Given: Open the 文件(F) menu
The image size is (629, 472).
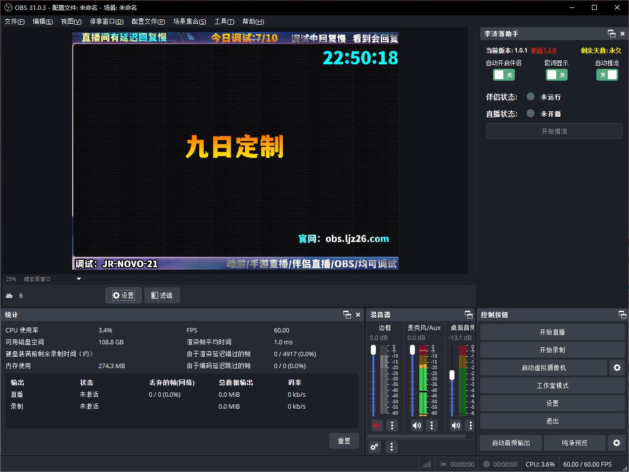Looking at the screenshot, I should 14,21.
